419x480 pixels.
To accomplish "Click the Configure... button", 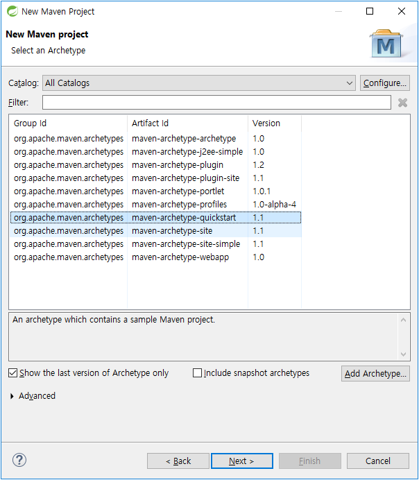I will [x=385, y=83].
